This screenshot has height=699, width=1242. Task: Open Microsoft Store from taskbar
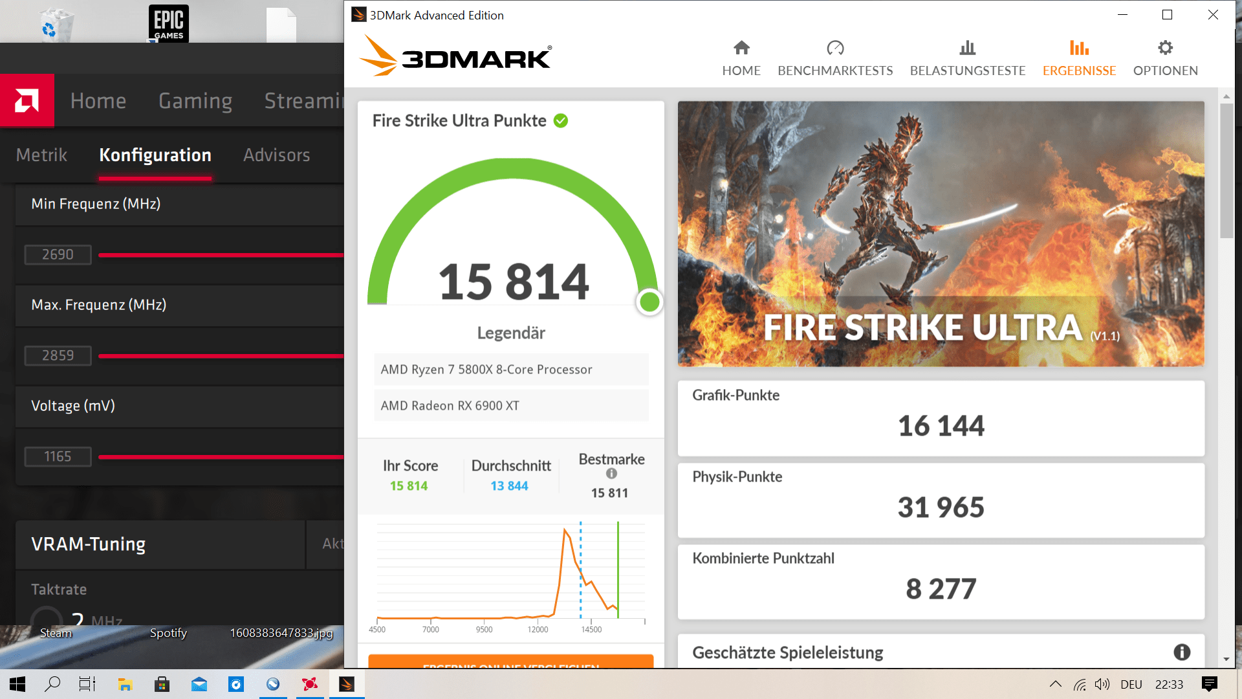(x=162, y=684)
